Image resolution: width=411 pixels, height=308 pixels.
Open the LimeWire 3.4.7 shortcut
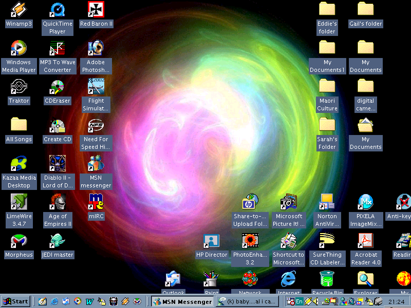(x=18, y=202)
